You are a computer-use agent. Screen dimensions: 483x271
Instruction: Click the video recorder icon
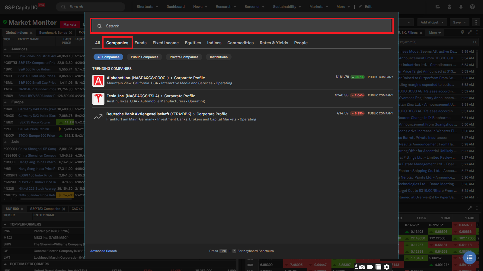pyautogui.click(x=370, y=267)
